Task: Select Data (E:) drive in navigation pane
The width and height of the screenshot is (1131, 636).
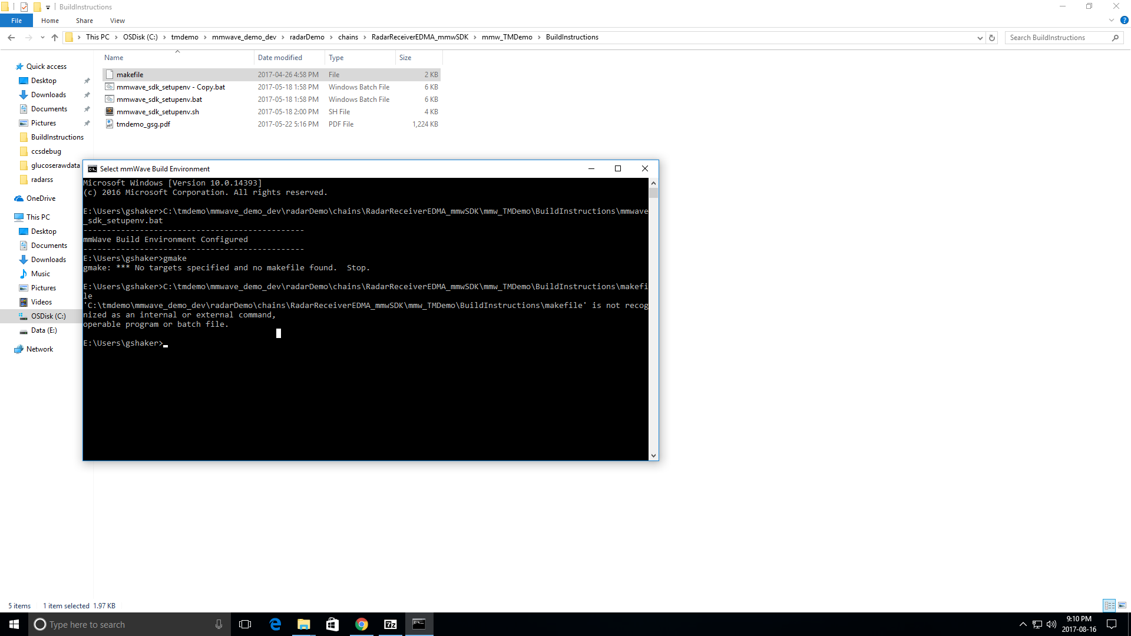Action: (x=44, y=330)
